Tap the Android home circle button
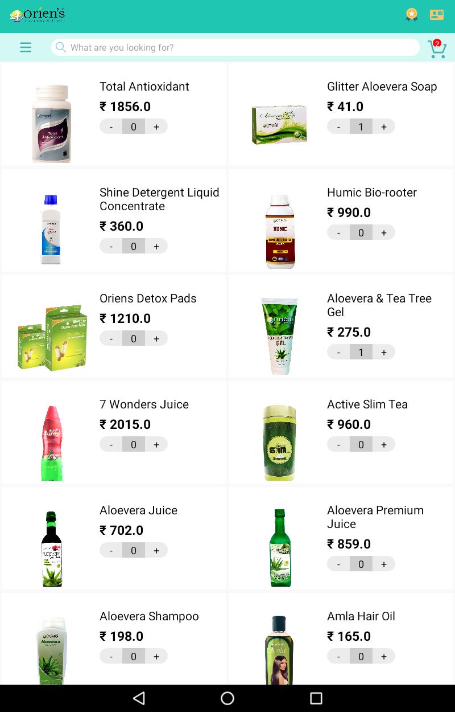455x712 pixels. [227, 698]
